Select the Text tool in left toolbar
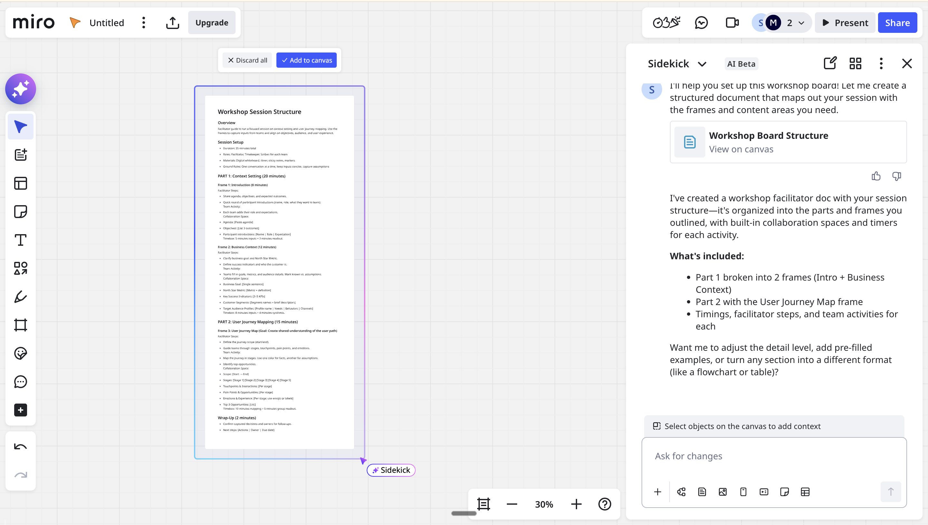Screen dimensions: 928x525 coord(21,240)
